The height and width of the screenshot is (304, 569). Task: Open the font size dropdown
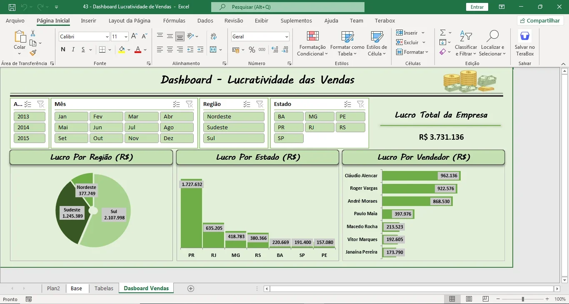[127, 37]
